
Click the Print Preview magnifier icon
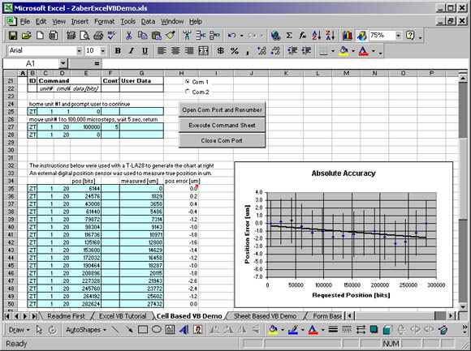(x=84, y=36)
